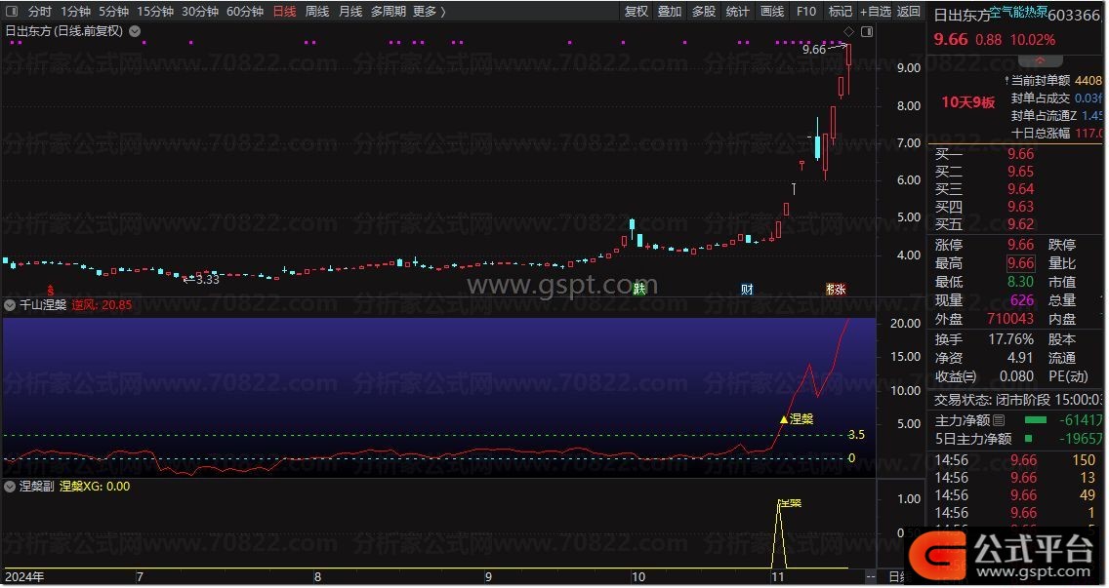The width and height of the screenshot is (1109, 588).
Task: Click the 涅槃 triangle signal on indicator
Action: point(784,419)
